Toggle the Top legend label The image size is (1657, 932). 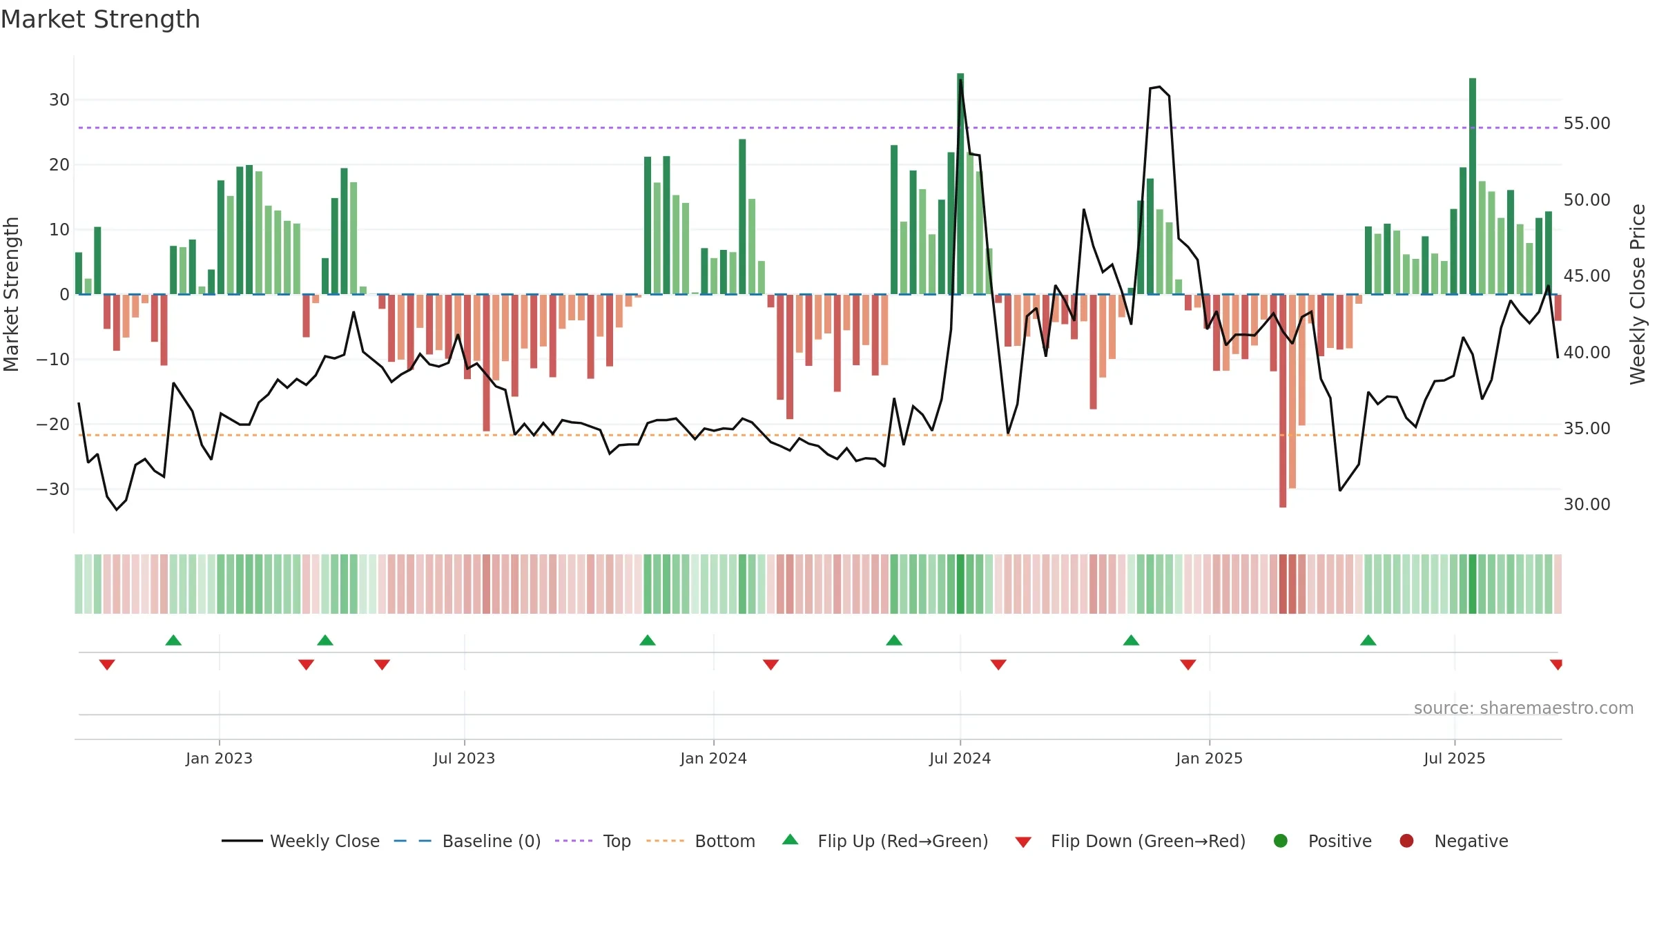(x=617, y=842)
